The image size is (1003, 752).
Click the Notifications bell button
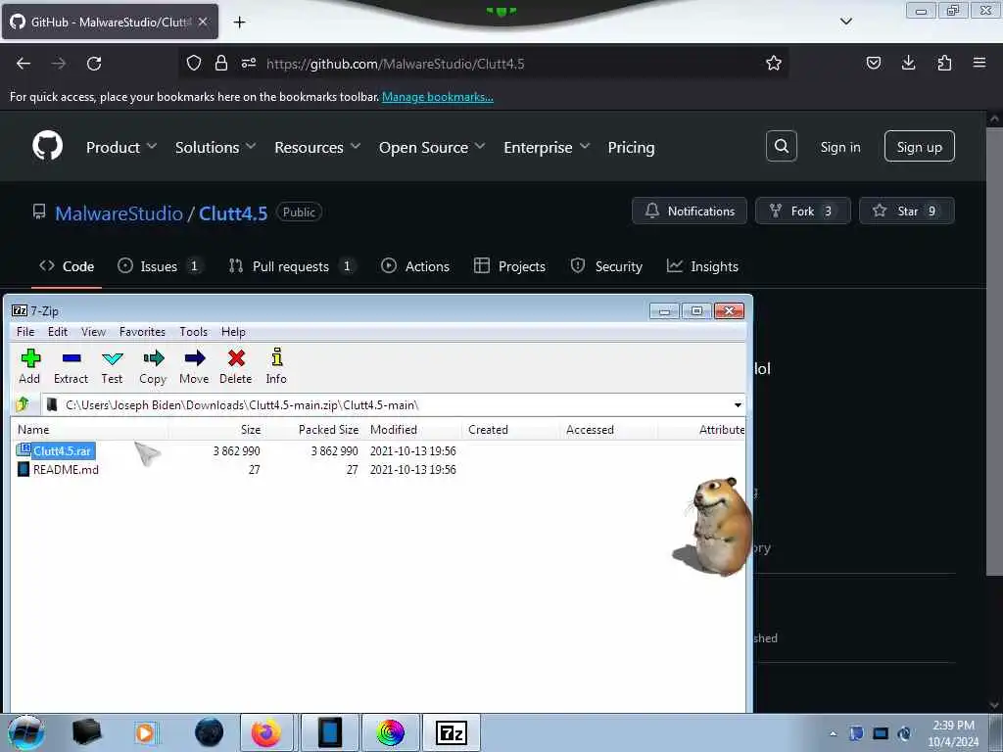tap(689, 211)
